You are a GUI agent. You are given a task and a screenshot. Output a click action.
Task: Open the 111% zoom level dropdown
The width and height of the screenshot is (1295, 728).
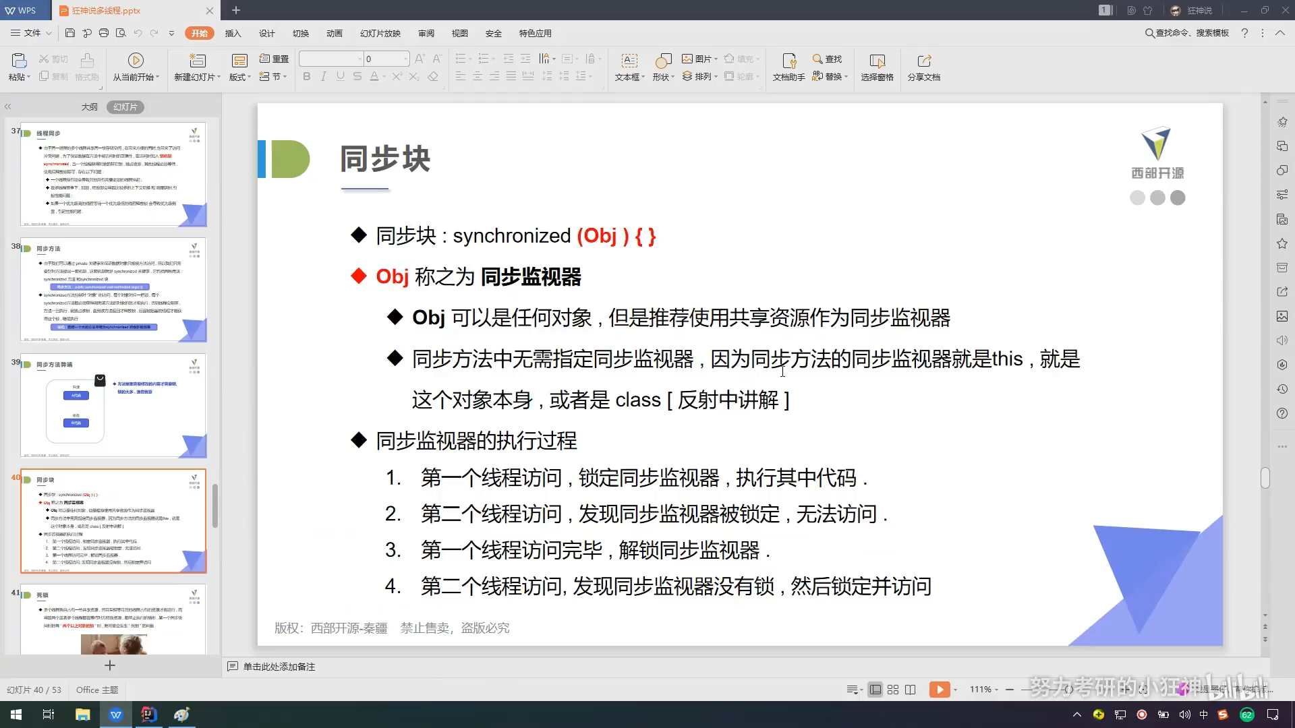tap(984, 690)
